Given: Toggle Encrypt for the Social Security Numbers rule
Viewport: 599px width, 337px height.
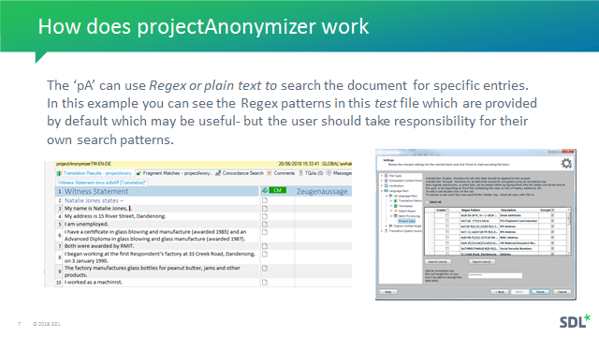Looking at the screenshot, I should coord(552,248).
